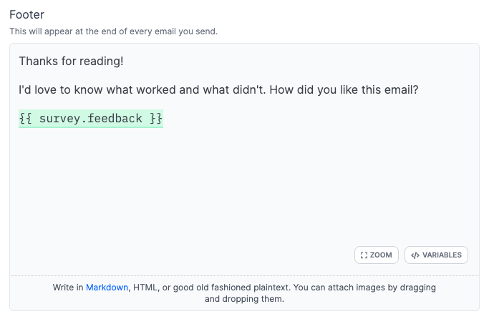Click the "Footer" field label
The width and height of the screenshot is (489, 319).
click(26, 15)
